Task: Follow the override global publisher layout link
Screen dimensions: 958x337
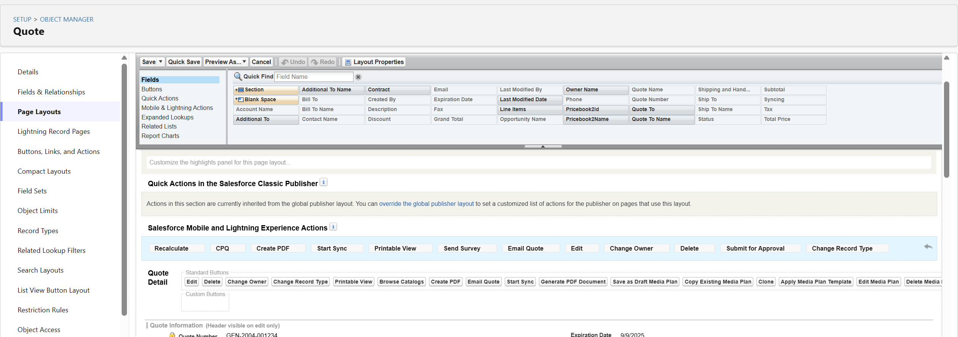Action: [x=426, y=204]
